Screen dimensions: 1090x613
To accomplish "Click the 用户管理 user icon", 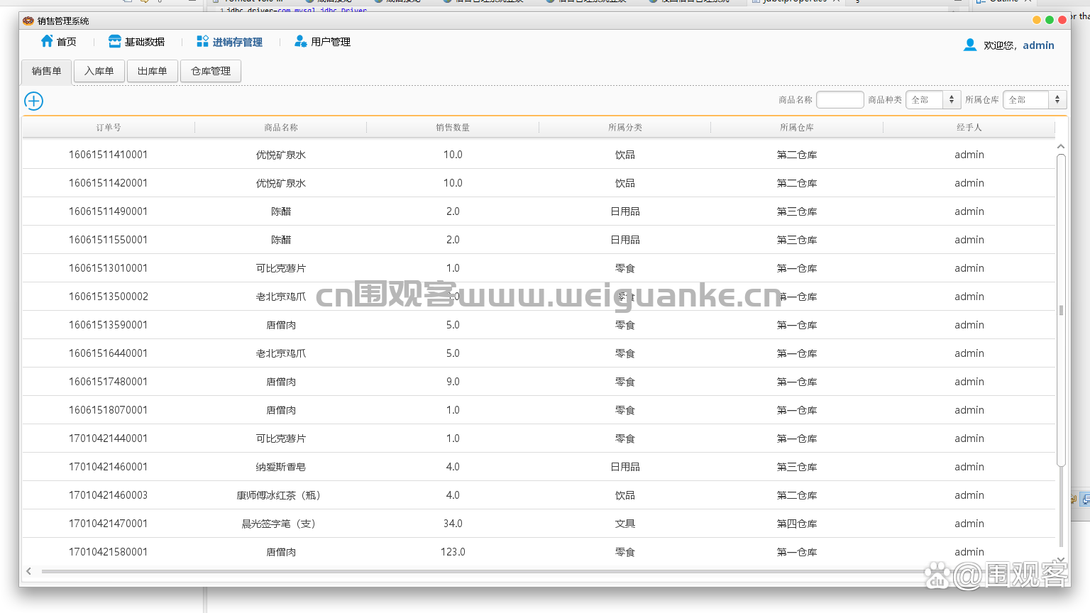I will point(301,41).
